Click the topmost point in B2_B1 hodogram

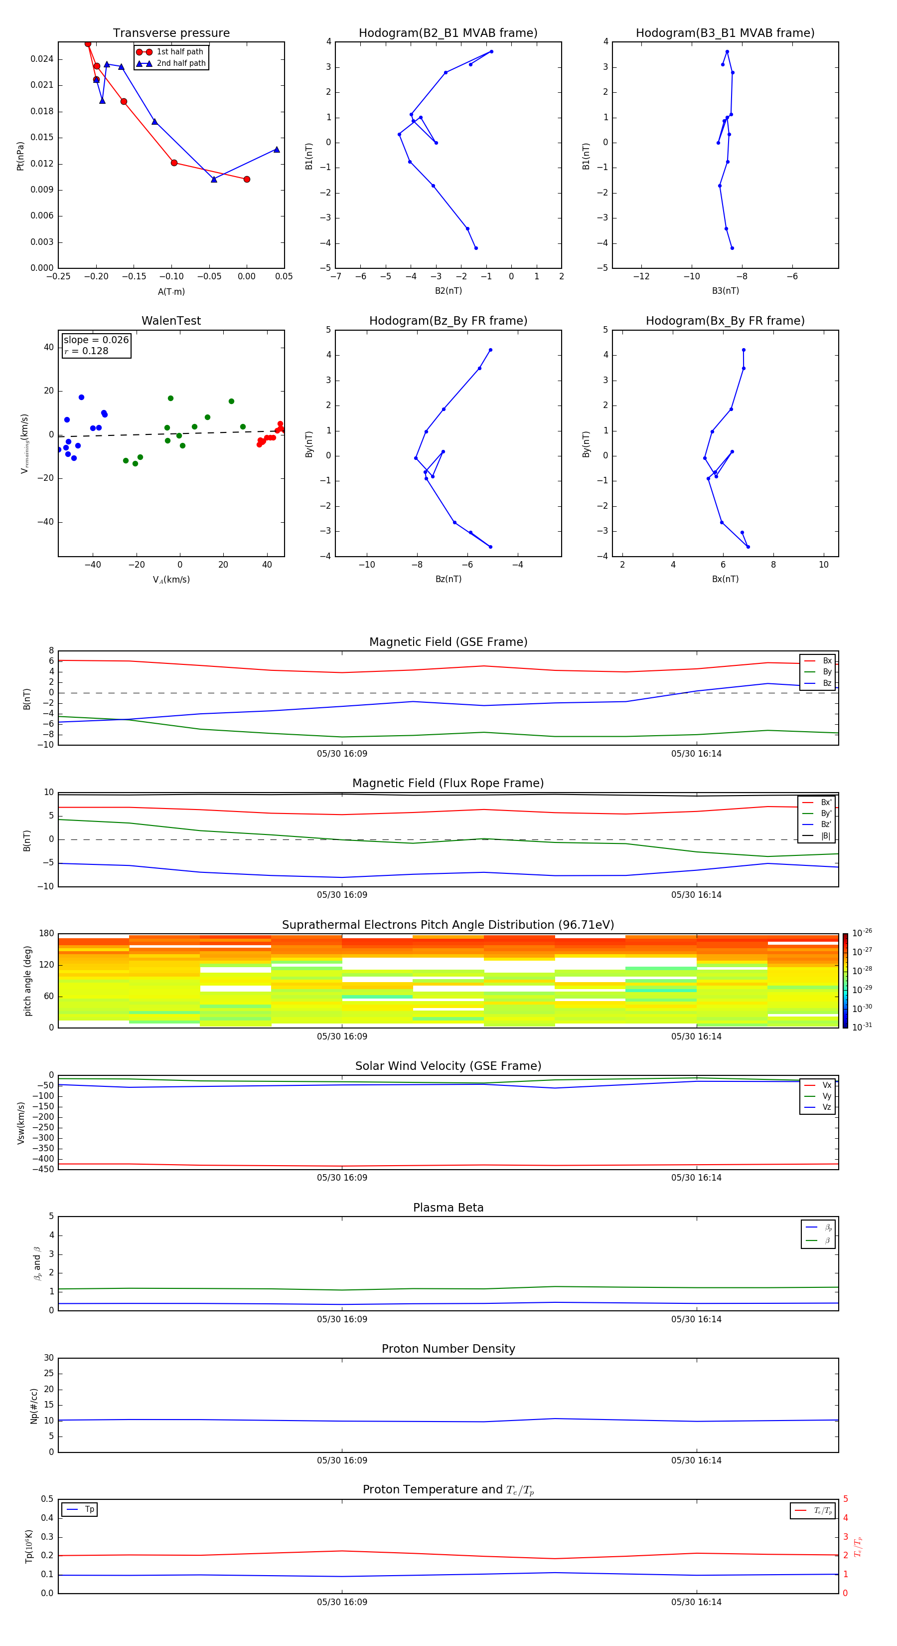pos(491,52)
